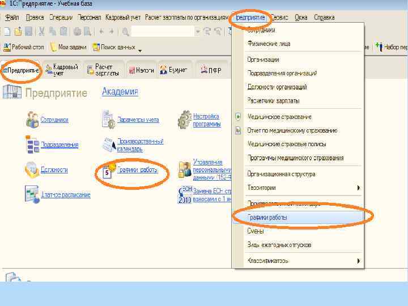This screenshot has height=306, width=408.
Task: Switch to the Кадровый учет tab
Action: tap(62, 70)
